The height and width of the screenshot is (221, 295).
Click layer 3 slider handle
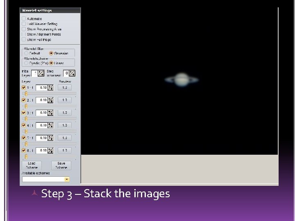26,119
